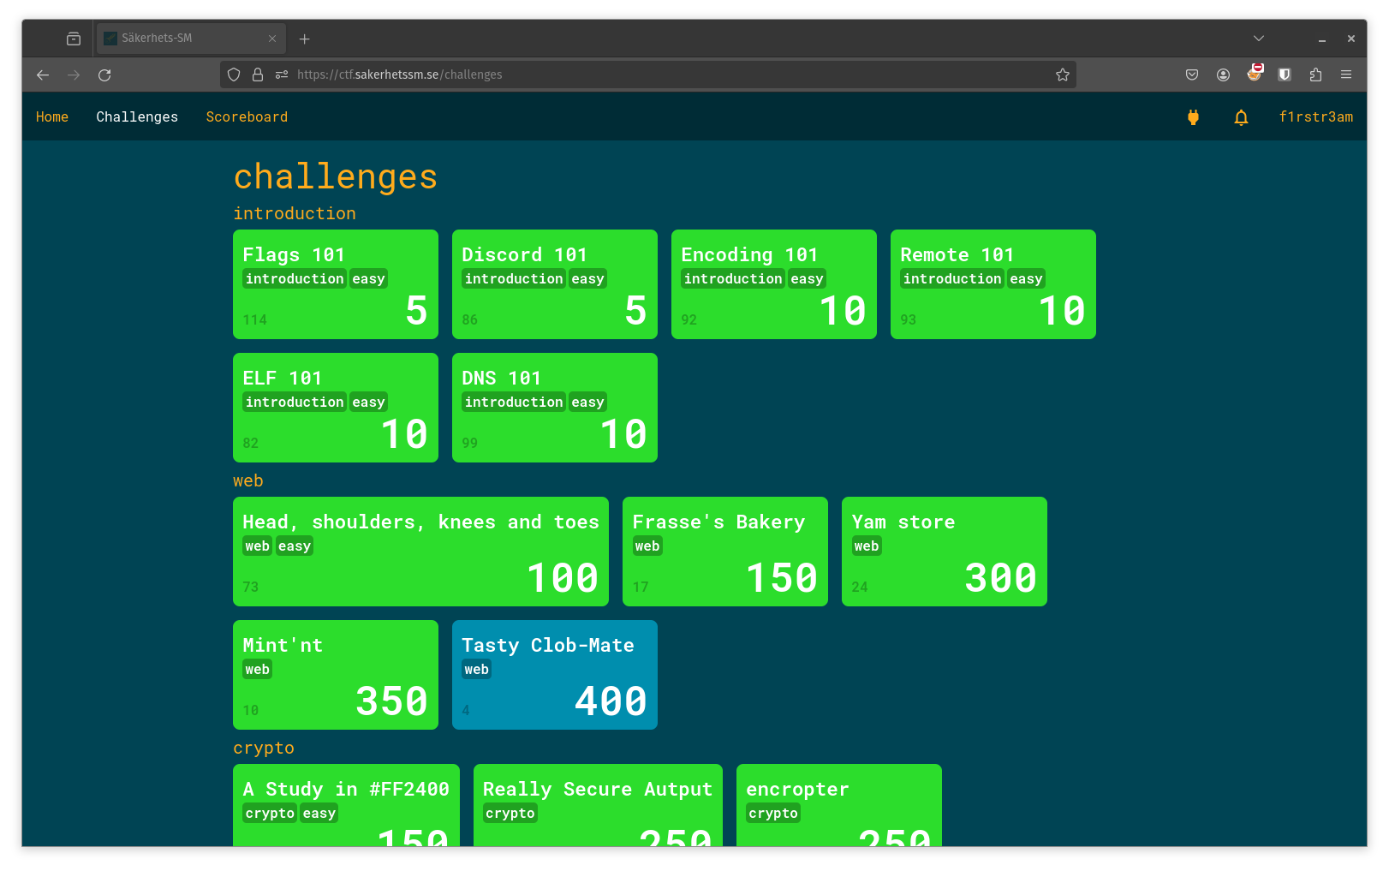Open the Extensions puzzle-piece icon

(x=1315, y=75)
